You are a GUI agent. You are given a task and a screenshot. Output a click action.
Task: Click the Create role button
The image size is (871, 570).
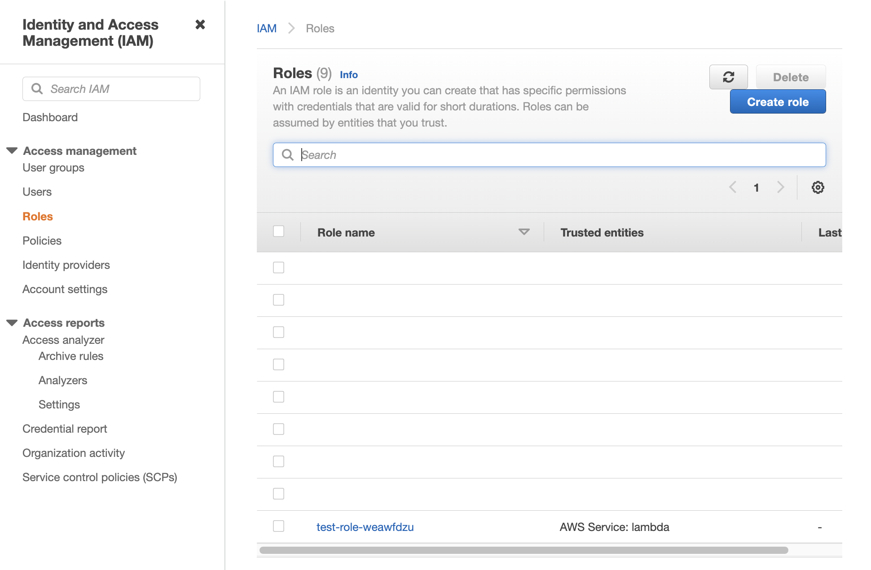click(777, 102)
